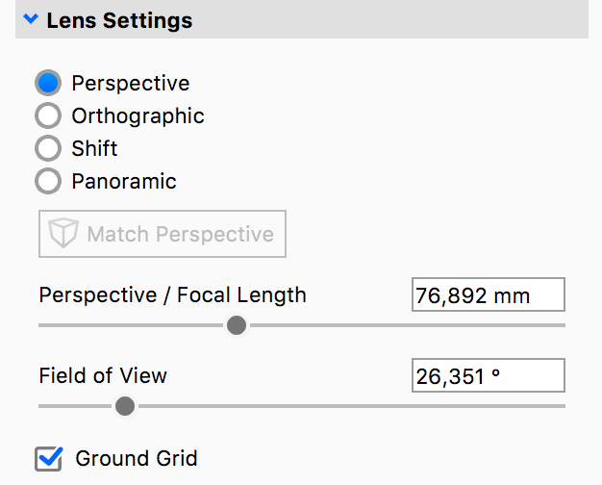Click the Field of View field showing 26,351 °
Image resolution: width=602 pixels, height=485 pixels.
[x=488, y=375]
